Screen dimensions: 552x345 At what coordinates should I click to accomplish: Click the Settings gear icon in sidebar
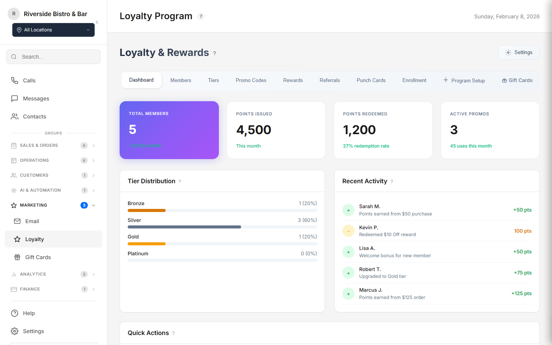tap(15, 331)
